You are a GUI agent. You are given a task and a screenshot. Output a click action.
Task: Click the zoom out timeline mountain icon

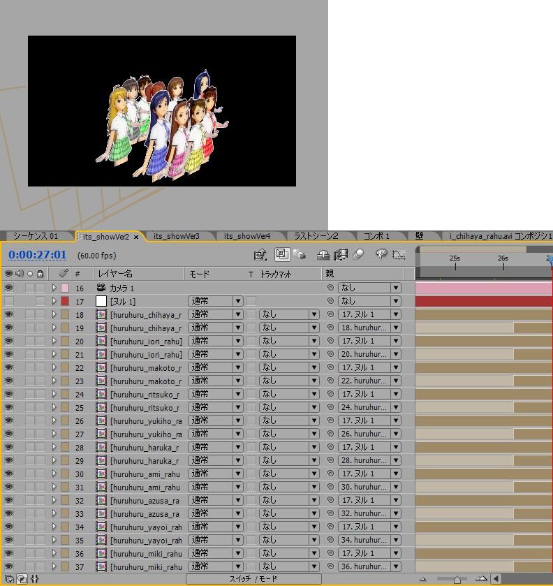tap(423, 579)
